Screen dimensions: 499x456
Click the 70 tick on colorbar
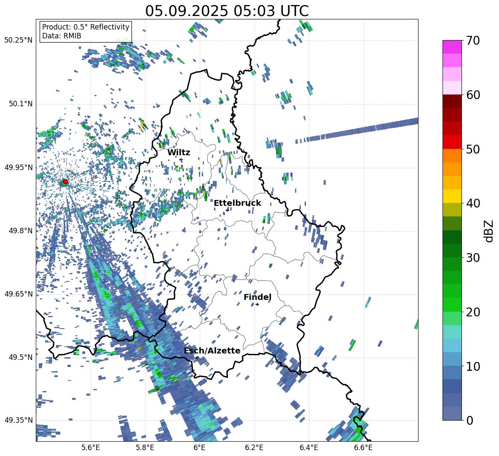472,40
